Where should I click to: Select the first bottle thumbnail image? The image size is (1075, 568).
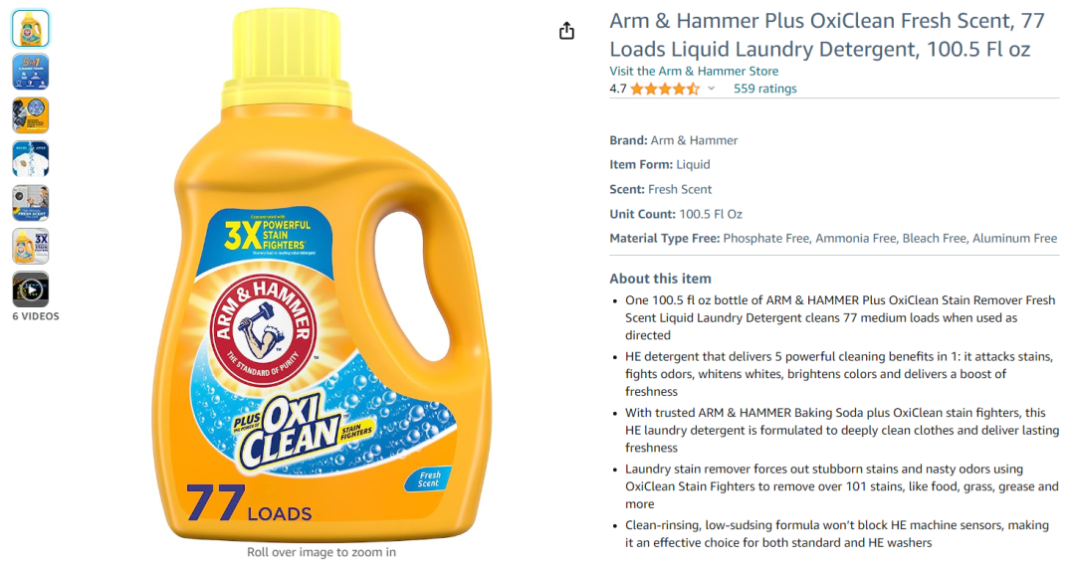point(30,28)
